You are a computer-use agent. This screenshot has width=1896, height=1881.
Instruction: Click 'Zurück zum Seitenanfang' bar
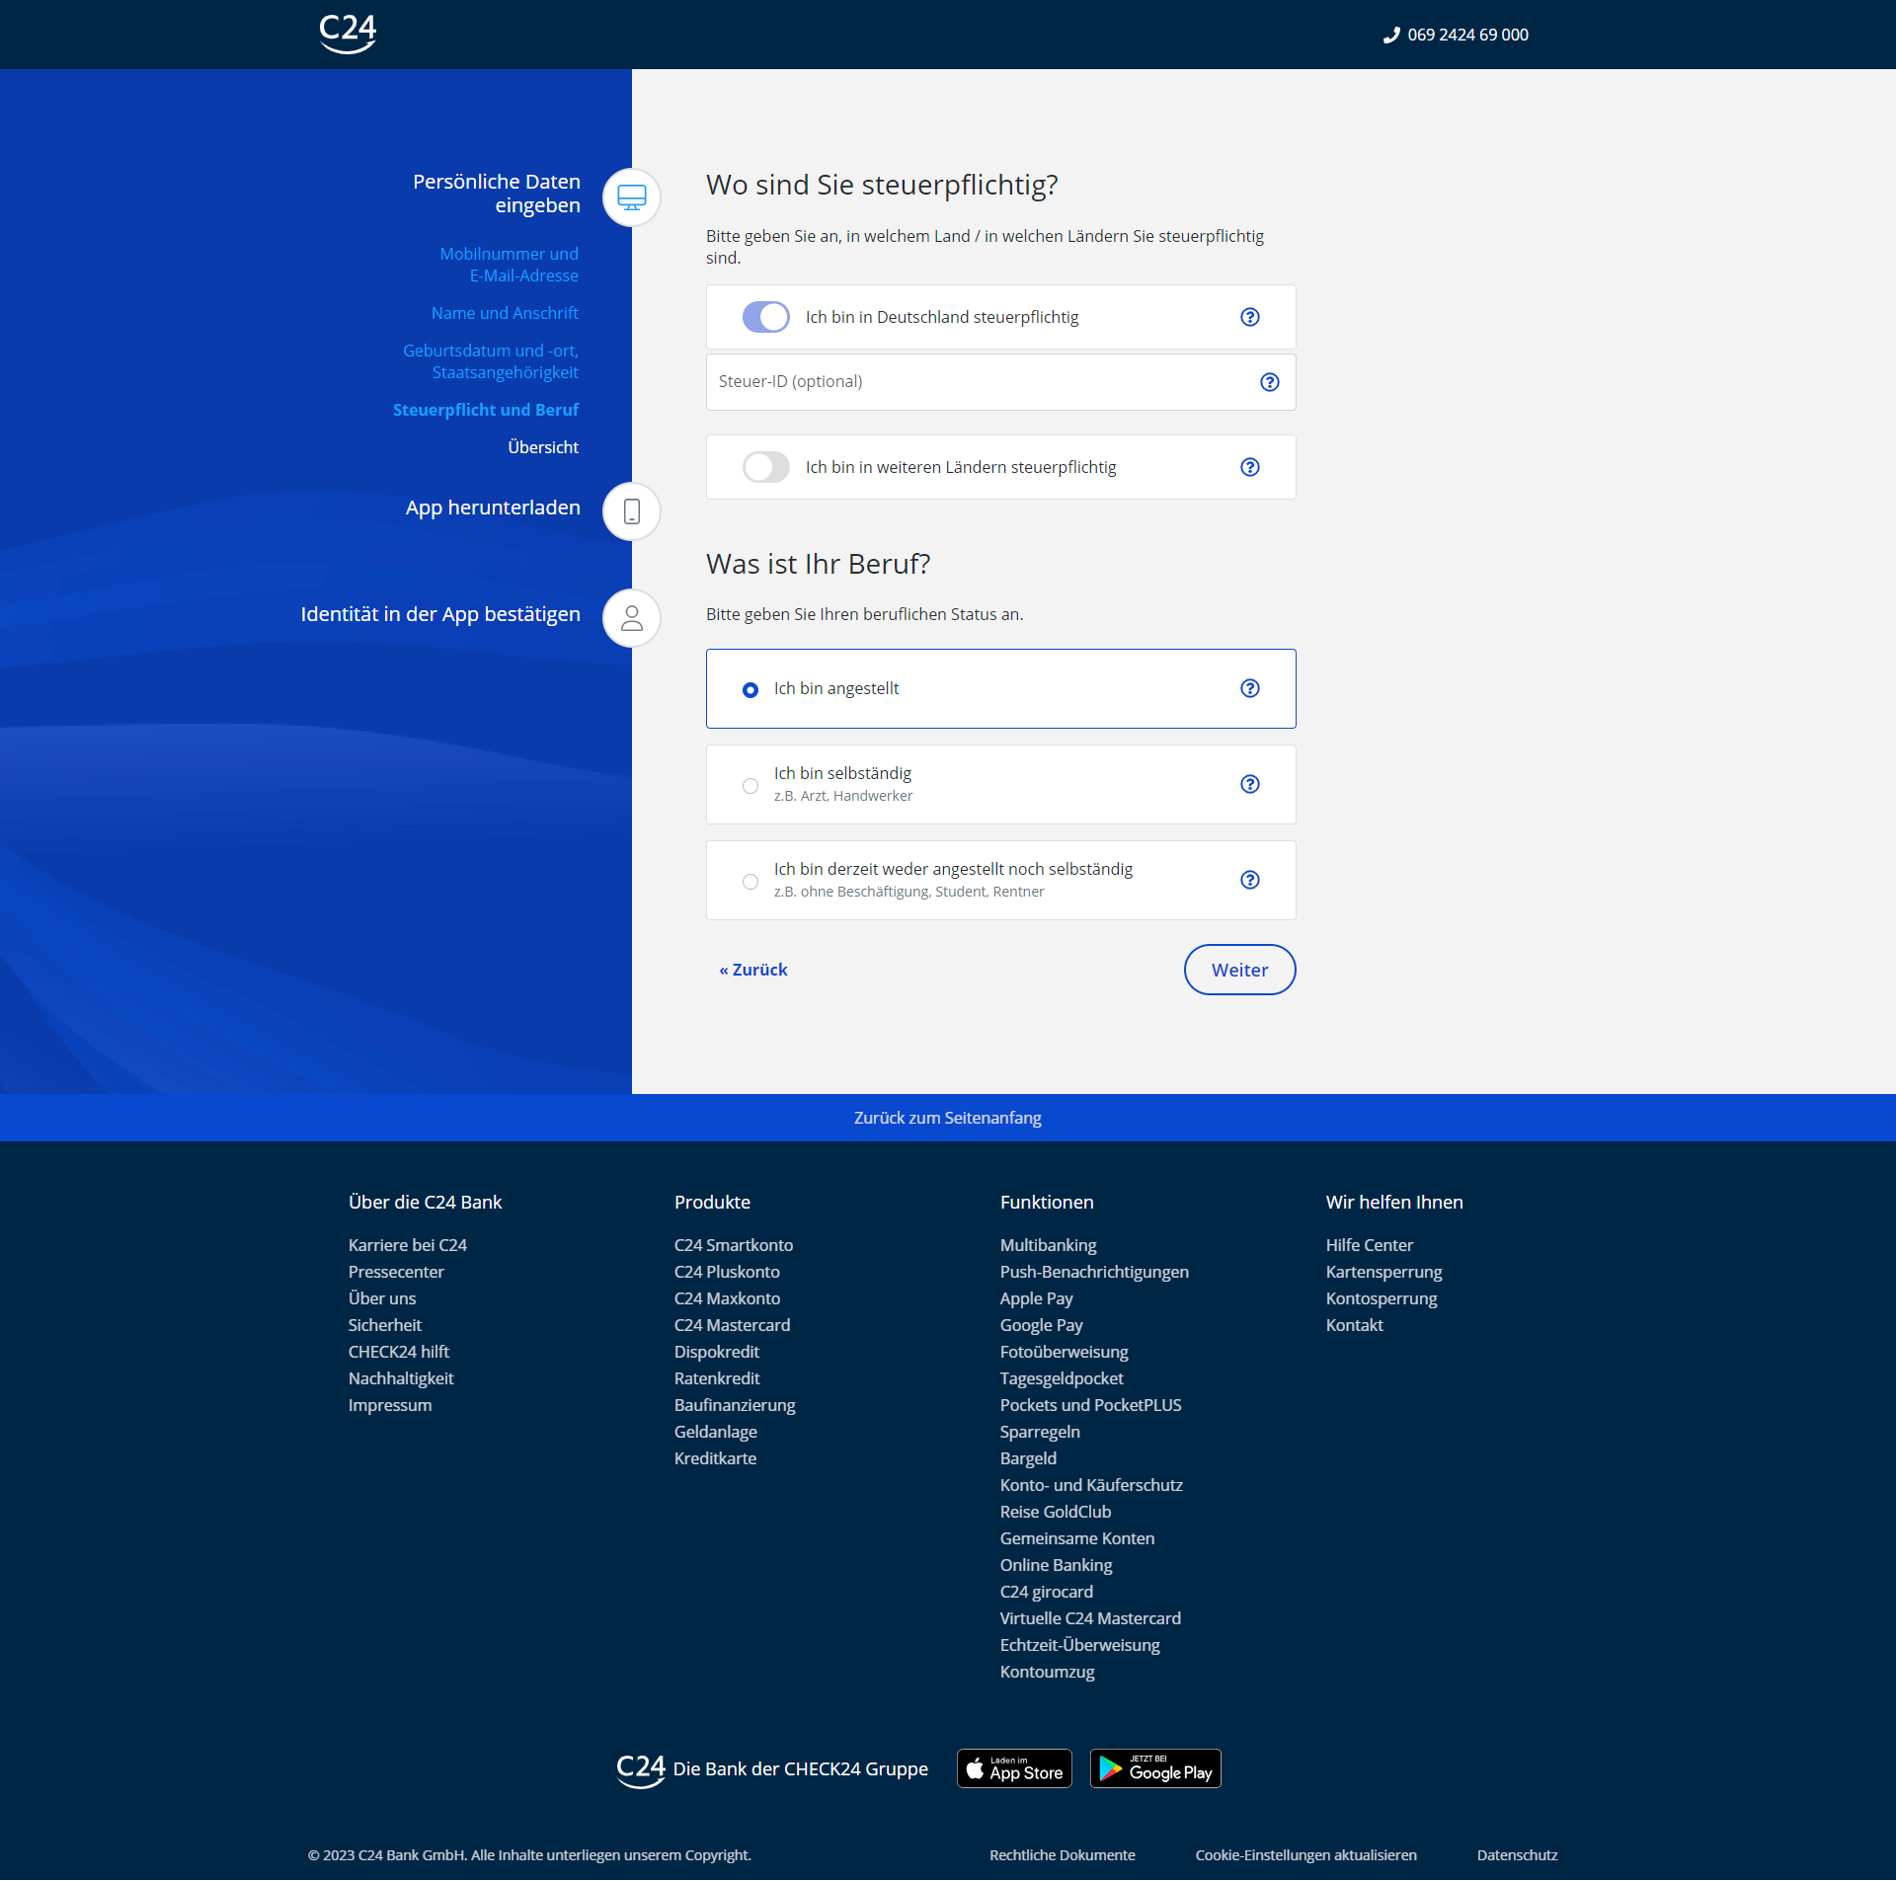[x=947, y=1118]
